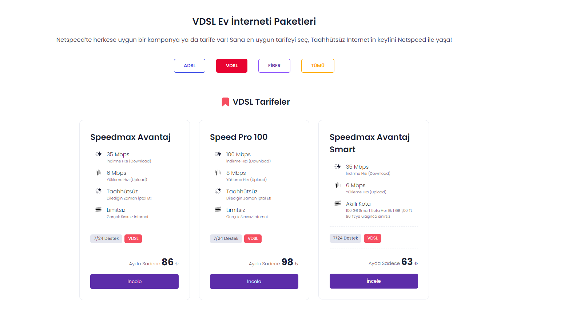The width and height of the screenshot is (588, 322).
Task: Open the FİBER packages tab
Action: click(274, 66)
